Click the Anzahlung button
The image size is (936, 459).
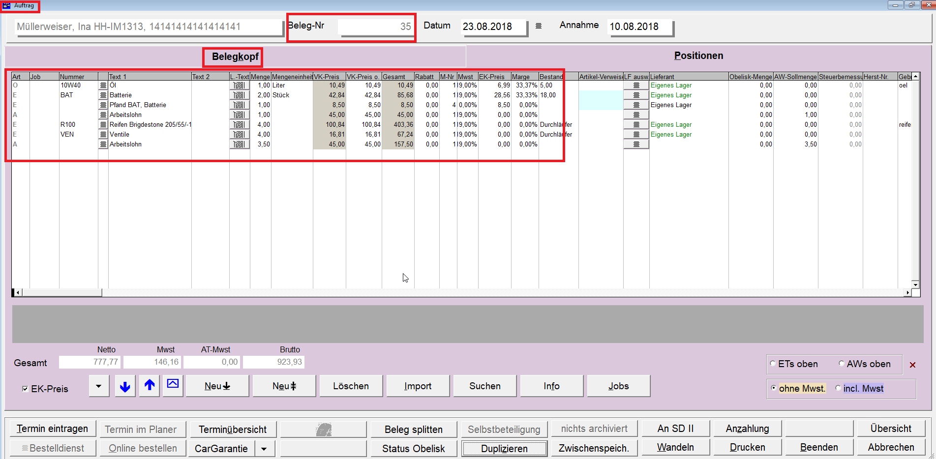[747, 429]
